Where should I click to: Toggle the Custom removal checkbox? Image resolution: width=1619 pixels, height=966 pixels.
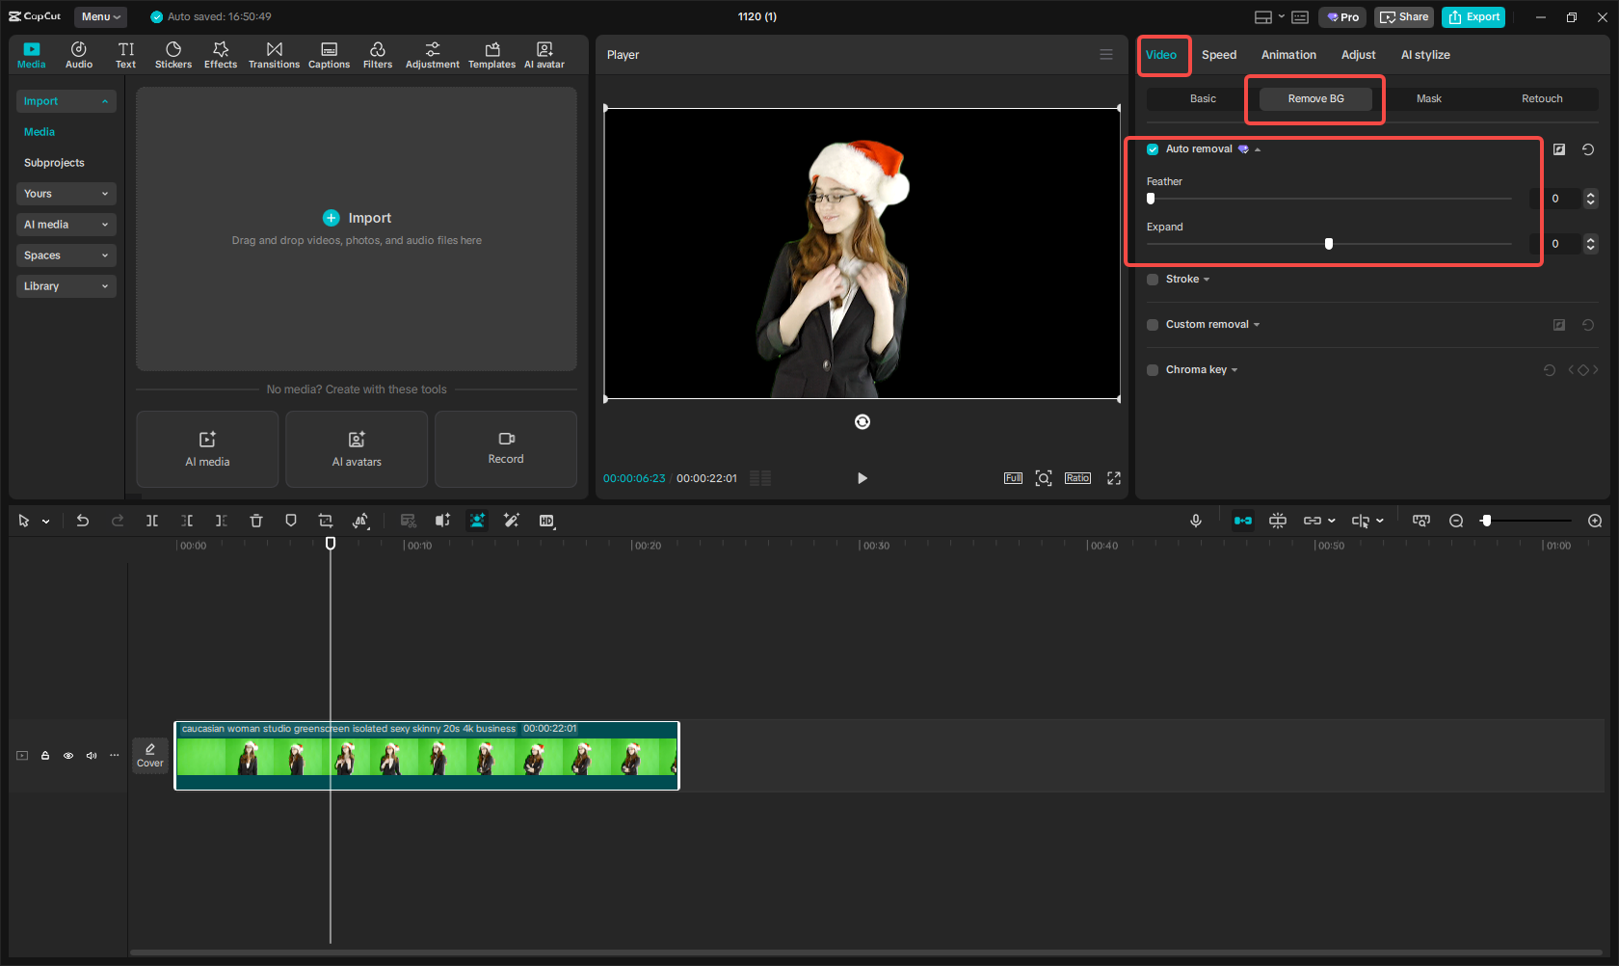click(1153, 325)
